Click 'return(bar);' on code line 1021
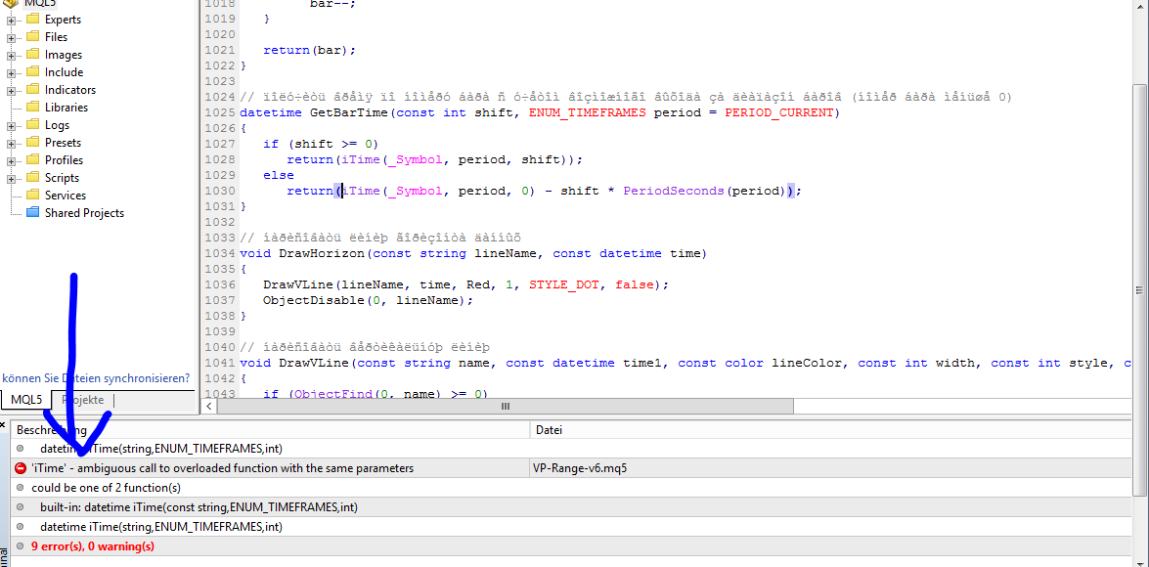This screenshot has height=567, width=1149. point(309,51)
